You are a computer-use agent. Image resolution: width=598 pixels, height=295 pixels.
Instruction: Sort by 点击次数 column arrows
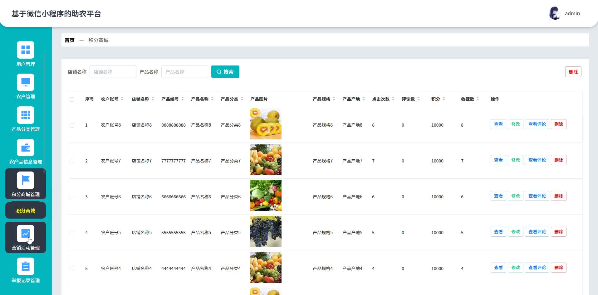(x=393, y=99)
